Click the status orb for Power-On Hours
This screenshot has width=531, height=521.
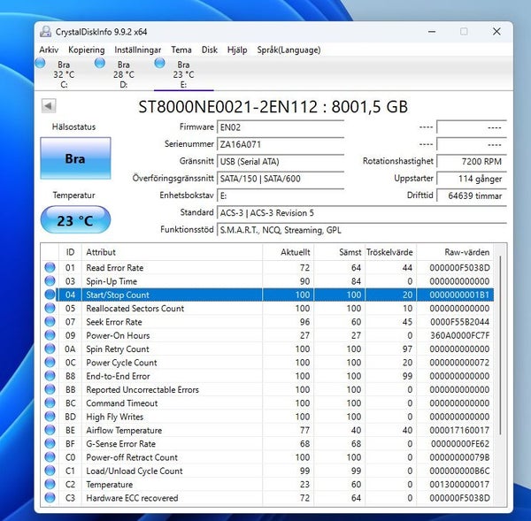[x=50, y=335]
